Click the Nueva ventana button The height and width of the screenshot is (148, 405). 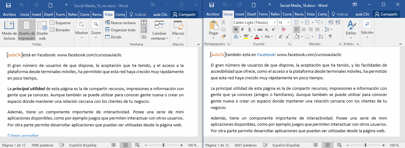(120, 23)
